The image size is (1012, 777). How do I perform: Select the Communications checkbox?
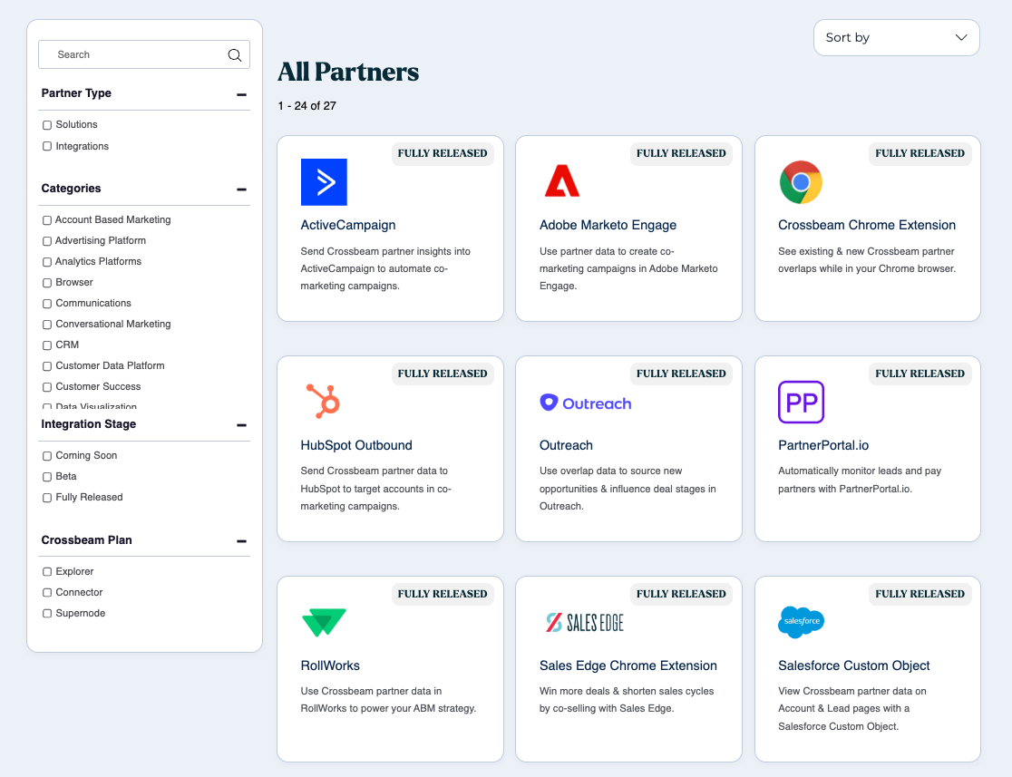click(x=47, y=304)
